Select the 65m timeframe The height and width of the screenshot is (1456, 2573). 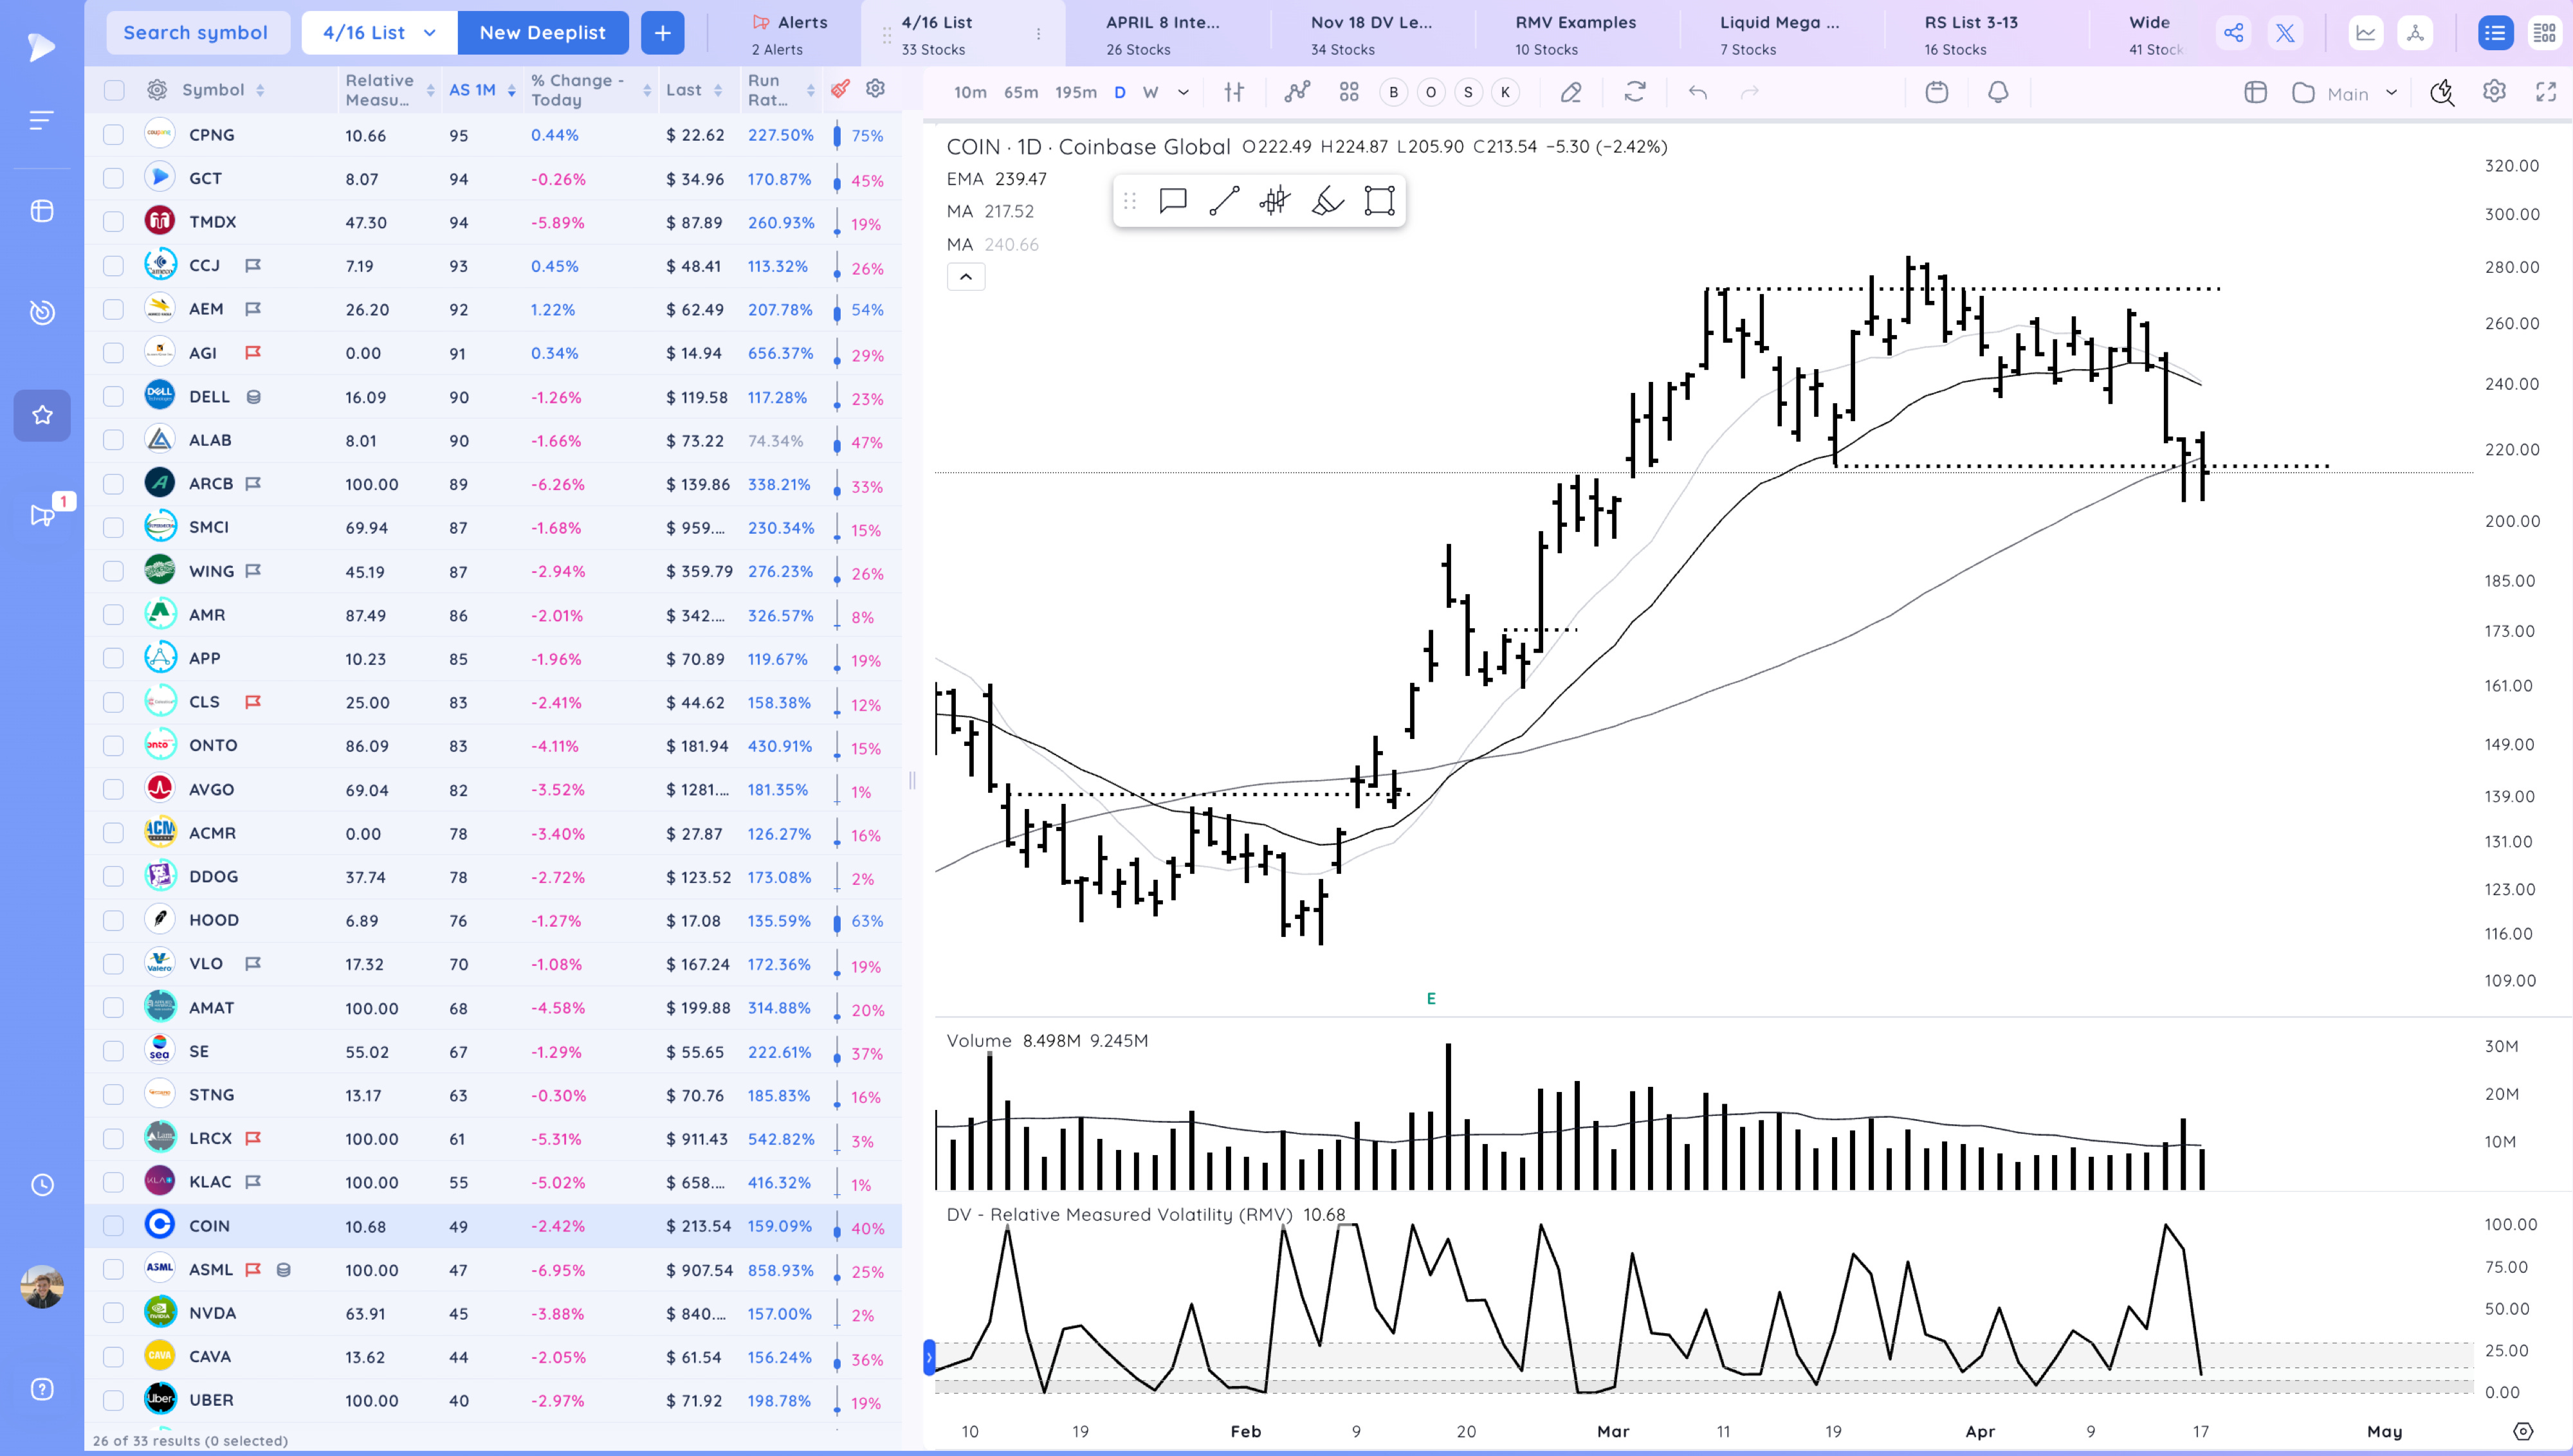pos(1020,92)
